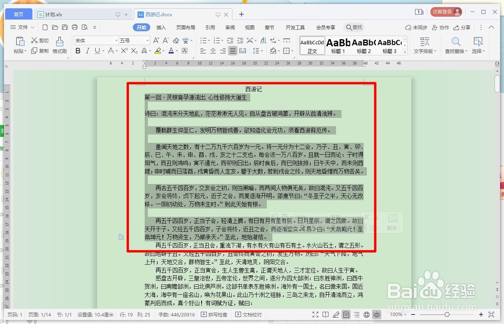504x324 pixels.
Task: Click the Subscript X₂ icon
Action: tap(134, 51)
